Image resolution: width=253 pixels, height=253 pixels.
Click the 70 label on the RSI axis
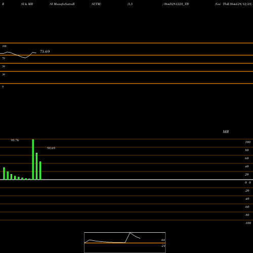click(4, 58)
